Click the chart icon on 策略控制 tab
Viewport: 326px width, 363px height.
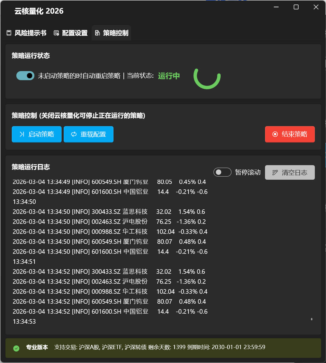click(97, 33)
